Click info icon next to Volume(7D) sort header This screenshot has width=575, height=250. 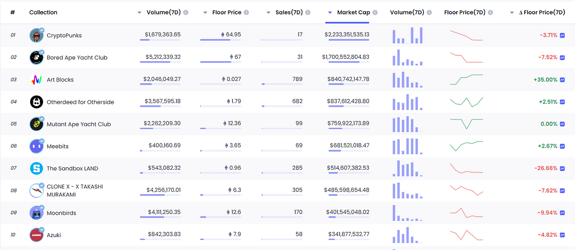click(x=186, y=12)
